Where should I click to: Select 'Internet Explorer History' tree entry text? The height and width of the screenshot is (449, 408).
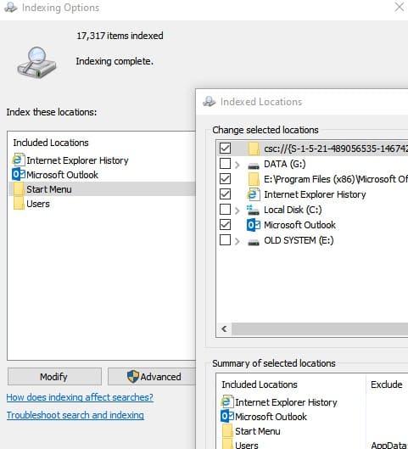point(315,194)
